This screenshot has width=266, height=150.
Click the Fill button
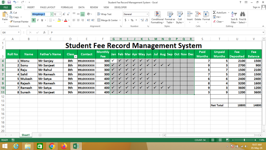[217, 17]
